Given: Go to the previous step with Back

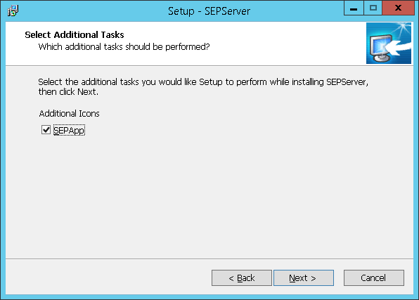Looking at the screenshot, I should pyautogui.click(x=242, y=278).
